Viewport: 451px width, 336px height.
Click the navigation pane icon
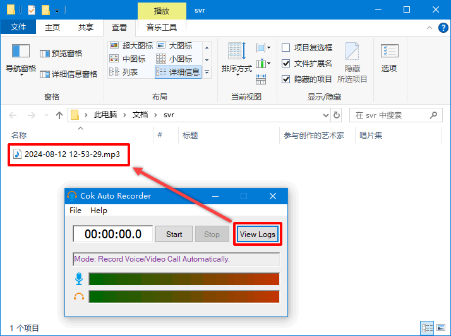click(x=21, y=52)
